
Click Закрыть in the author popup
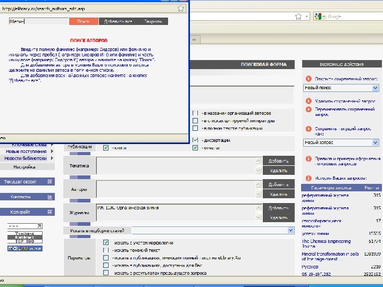pos(153,21)
